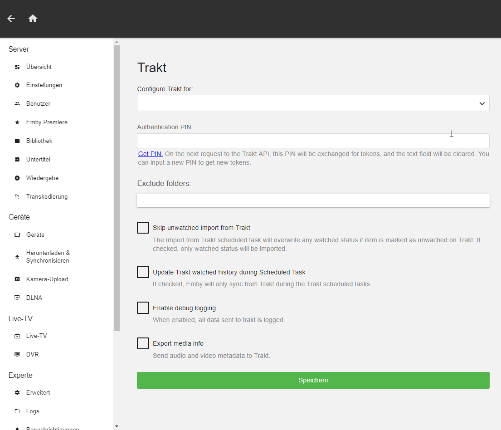Image resolution: width=501 pixels, height=430 pixels.
Task: Click the back arrow icon
Action: tap(11, 19)
